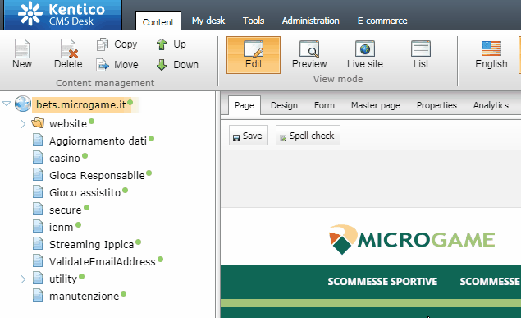Select the website tree item
521x318 pixels.
pos(68,123)
